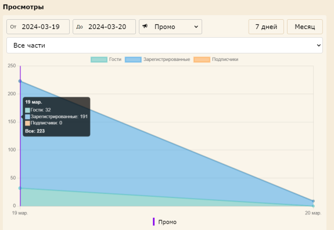
Task: Click tooltip line 'Подписчики: 0'
Action: (x=44, y=123)
